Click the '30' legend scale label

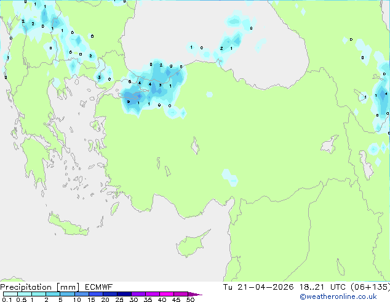coord(133,300)
